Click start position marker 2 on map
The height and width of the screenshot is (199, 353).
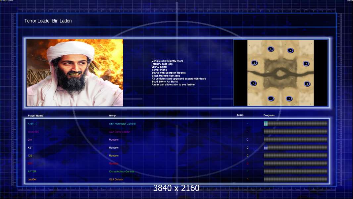[254, 83]
